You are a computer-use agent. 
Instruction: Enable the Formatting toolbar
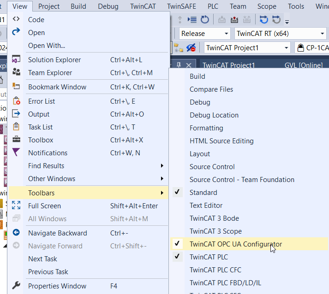(x=249, y=128)
